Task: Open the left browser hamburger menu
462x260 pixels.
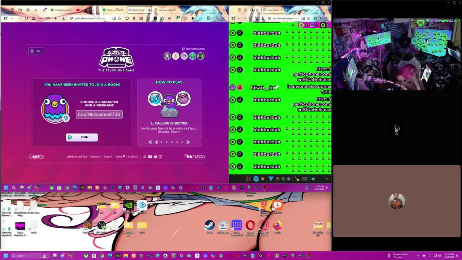Action: [224, 18]
